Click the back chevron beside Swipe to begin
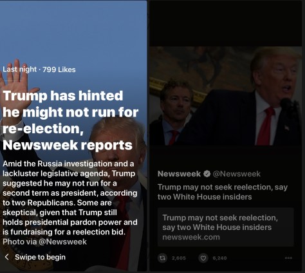The height and width of the screenshot is (273, 305). 7,257
